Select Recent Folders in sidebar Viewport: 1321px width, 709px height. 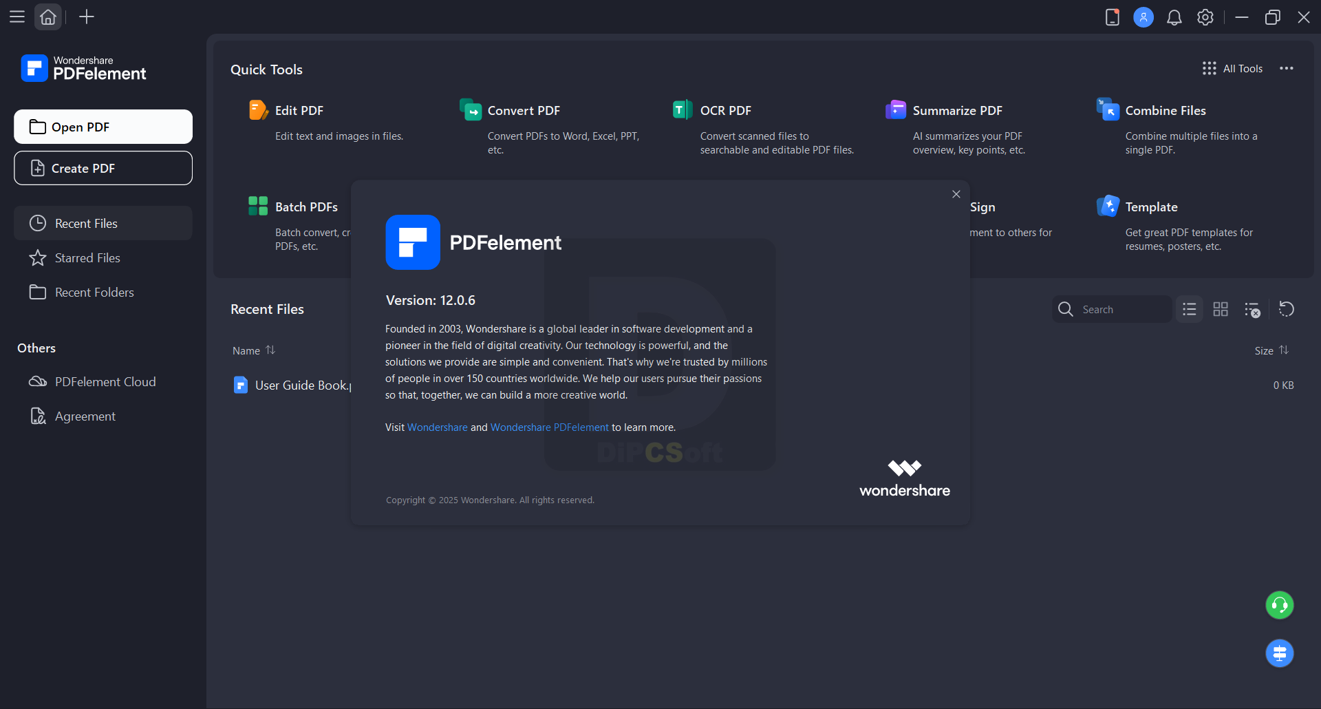point(103,292)
